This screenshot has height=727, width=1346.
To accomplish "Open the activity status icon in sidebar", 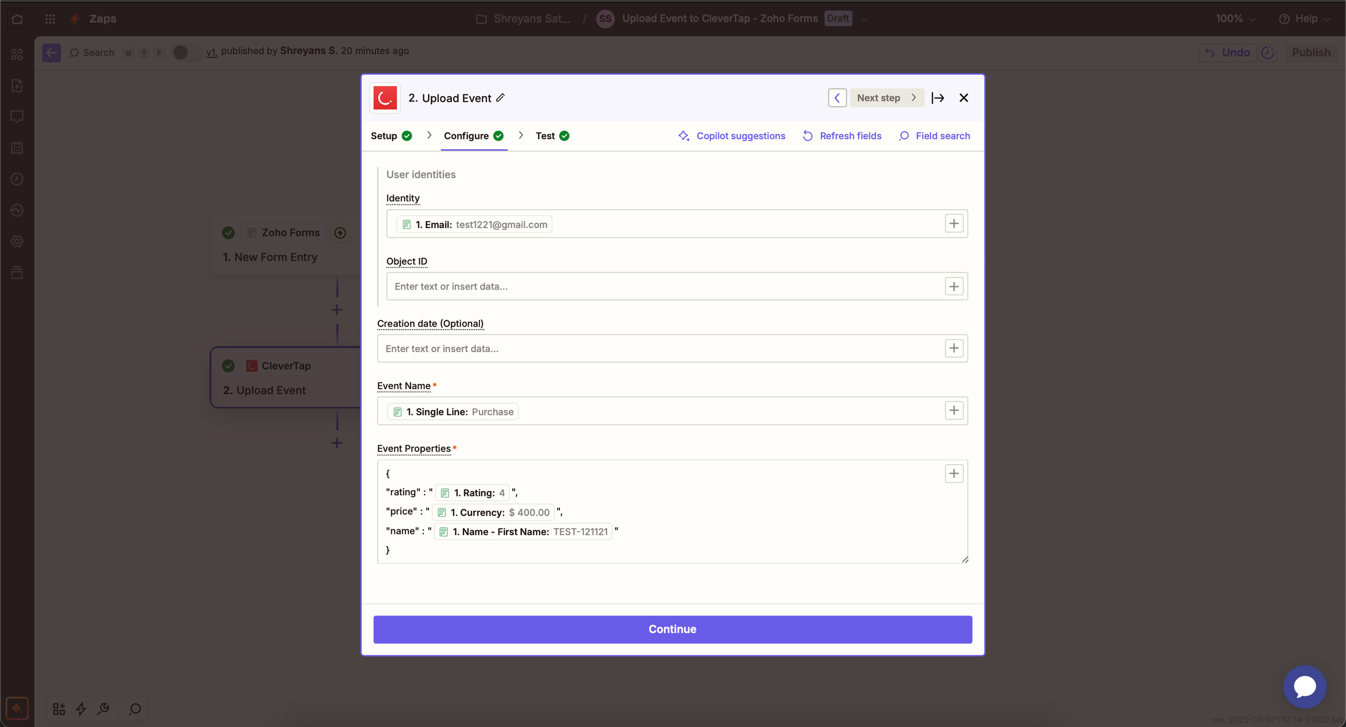I will [17, 210].
